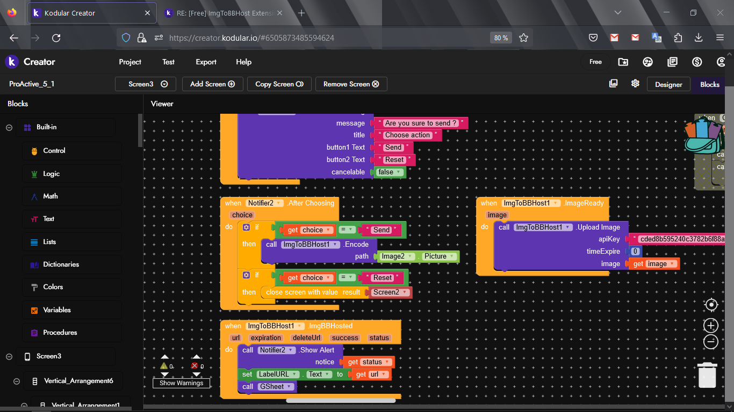
Task: Open the LabelURL component dropdown in set block
Action: click(277, 374)
